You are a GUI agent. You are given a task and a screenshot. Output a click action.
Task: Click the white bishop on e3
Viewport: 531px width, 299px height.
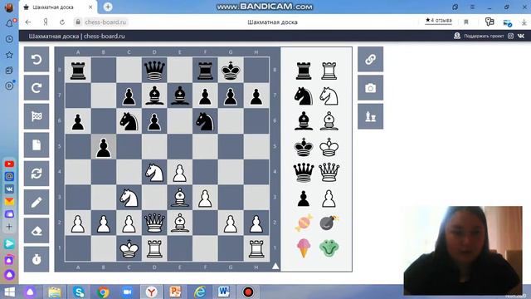180,198
